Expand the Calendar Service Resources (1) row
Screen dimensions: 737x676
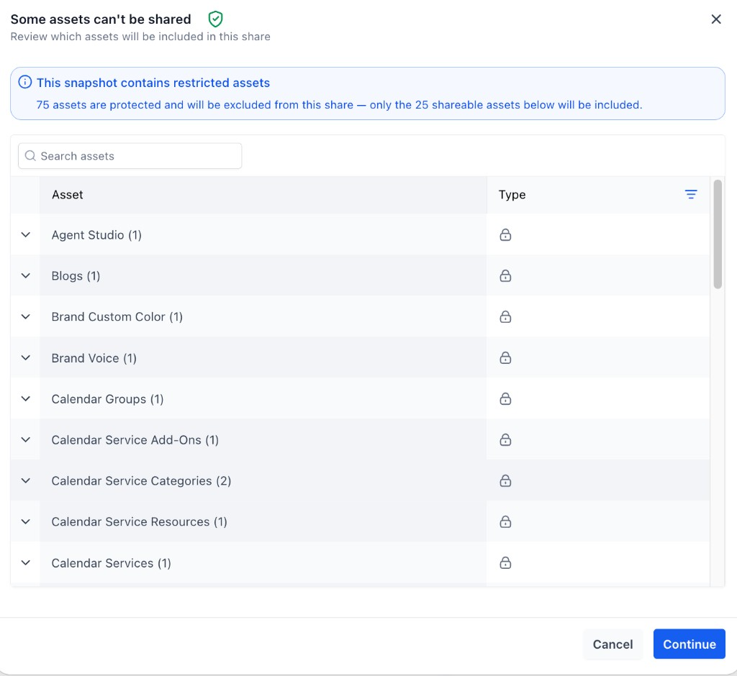click(x=26, y=522)
